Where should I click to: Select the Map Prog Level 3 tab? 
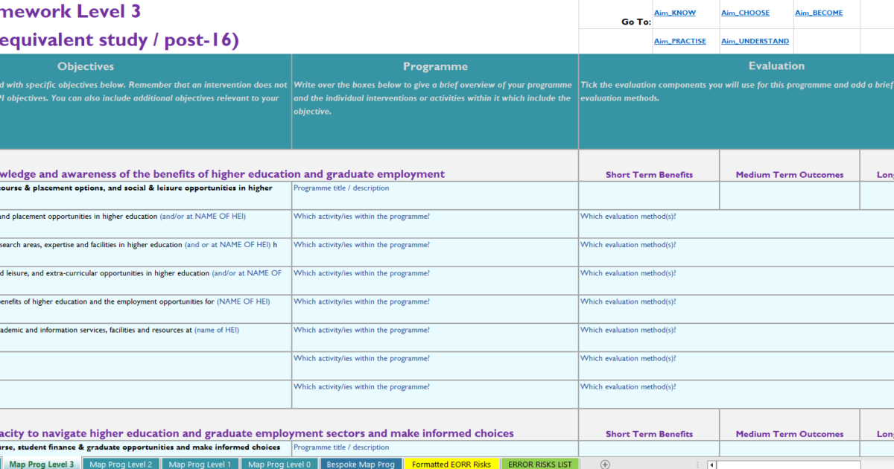point(41,465)
